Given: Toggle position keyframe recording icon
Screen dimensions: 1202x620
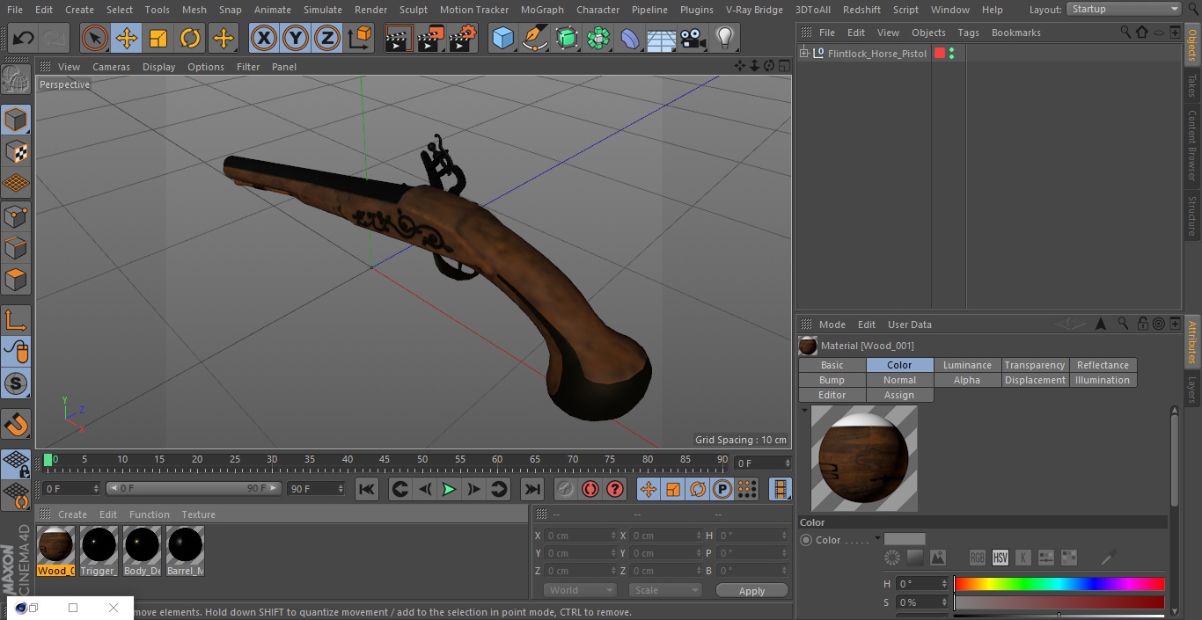Looking at the screenshot, I should (649, 489).
